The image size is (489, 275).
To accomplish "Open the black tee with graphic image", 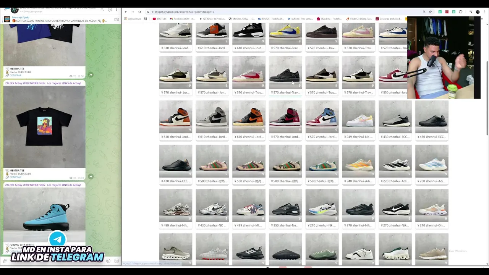I will 44,127.
